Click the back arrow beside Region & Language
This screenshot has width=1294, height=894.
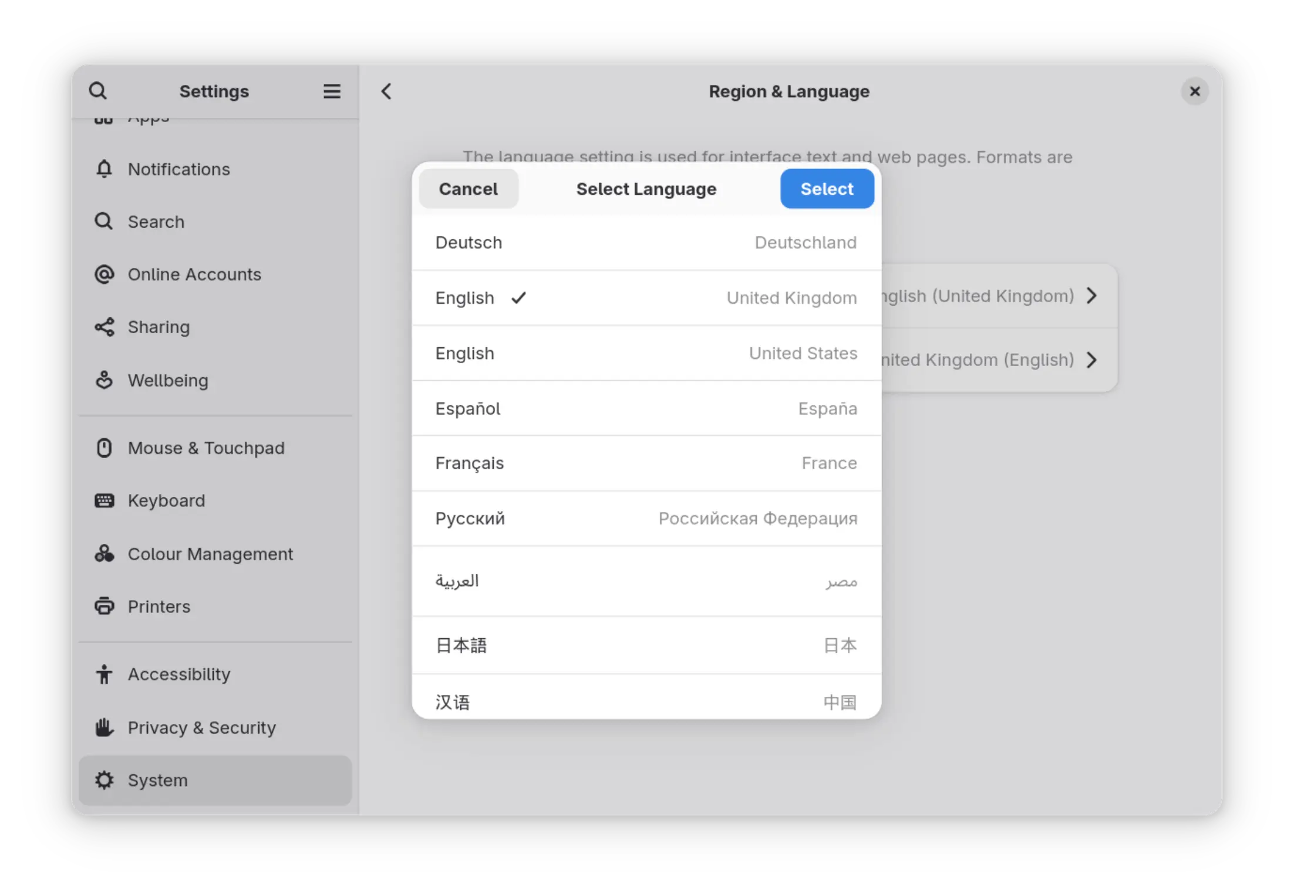click(x=386, y=92)
